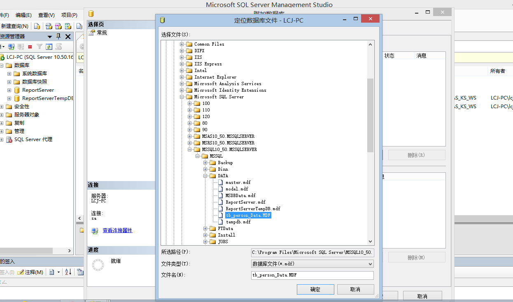Click the 文件名 input field
Image resolution: width=513 pixels, height=302 pixels.
(x=312, y=275)
